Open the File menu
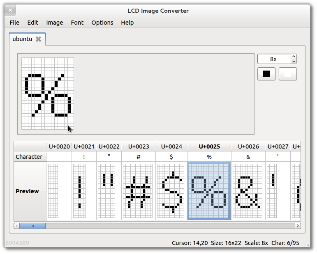317x254 pixels. pyautogui.click(x=14, y=23)
